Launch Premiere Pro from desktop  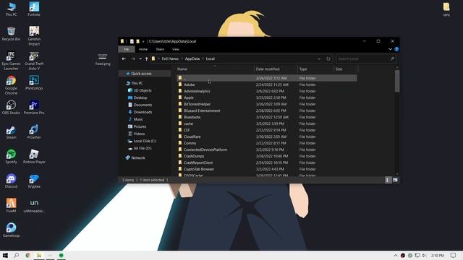[34, 107]
